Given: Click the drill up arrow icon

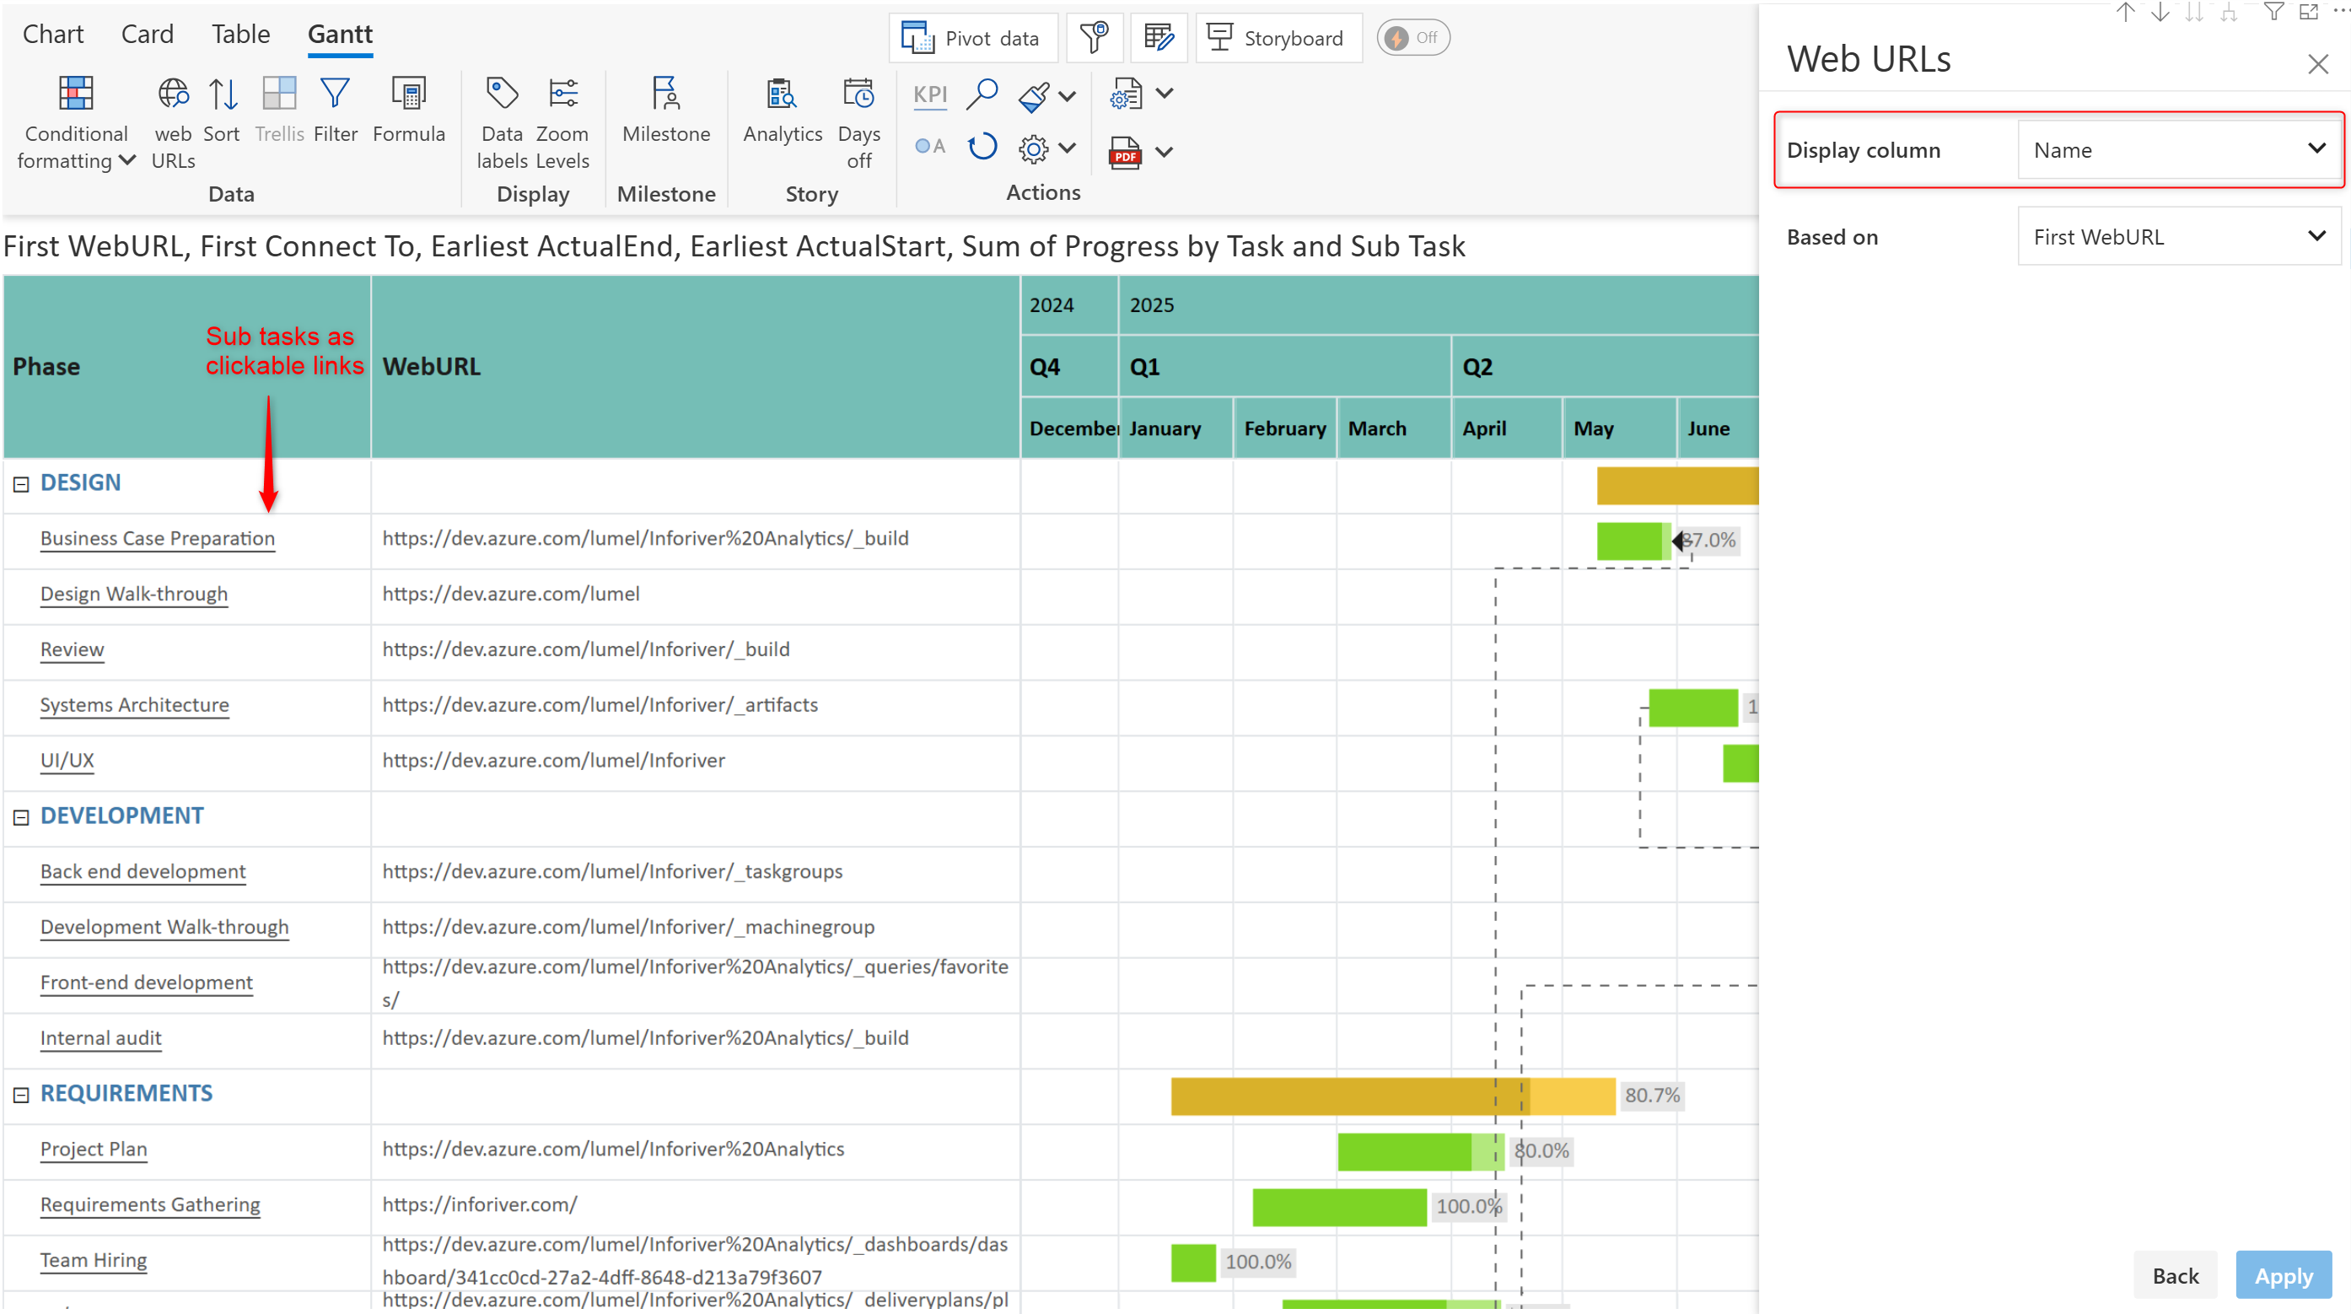Looking at the screenshot, I should 2126,11.
